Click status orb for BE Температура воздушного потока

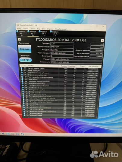coord(23,96)
